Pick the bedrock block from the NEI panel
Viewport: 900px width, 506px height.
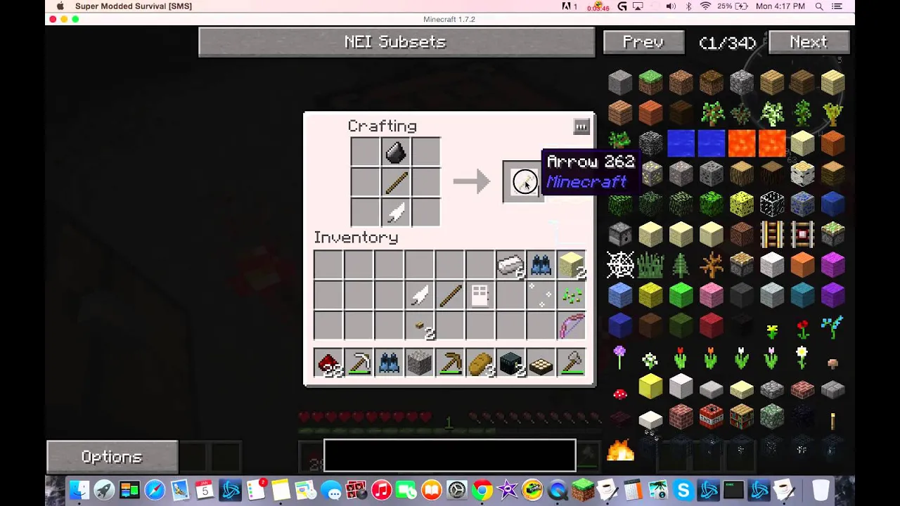(x=650, y=143)
